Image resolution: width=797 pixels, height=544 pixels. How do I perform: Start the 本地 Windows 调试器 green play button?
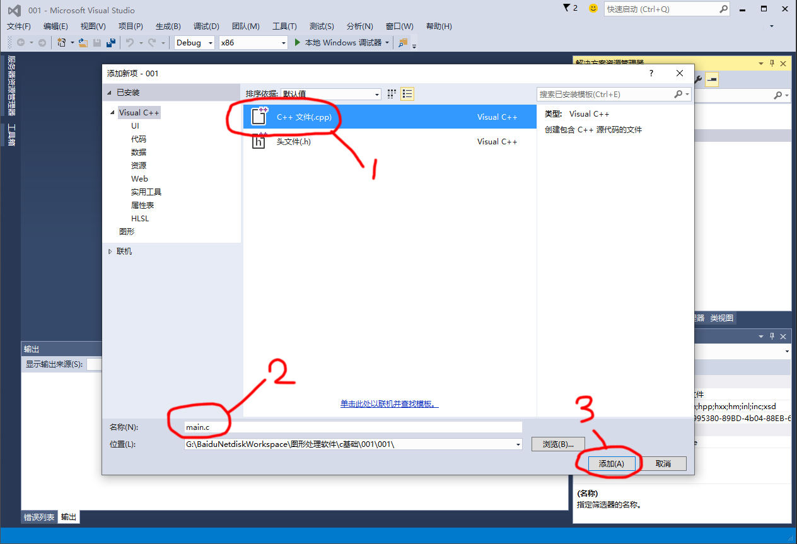coord(299,42)
